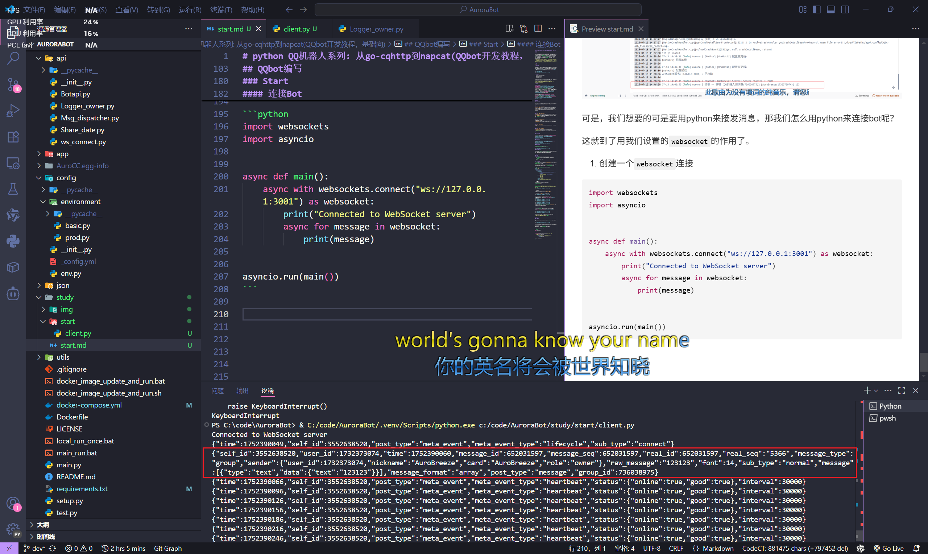
Task: Click Go Live in the status bar
Action: [x=892, y=549]
